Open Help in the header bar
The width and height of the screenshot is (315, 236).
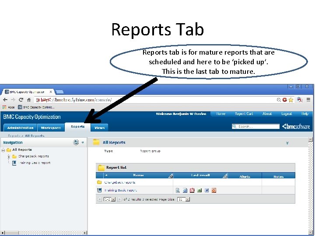click(305, 114)
